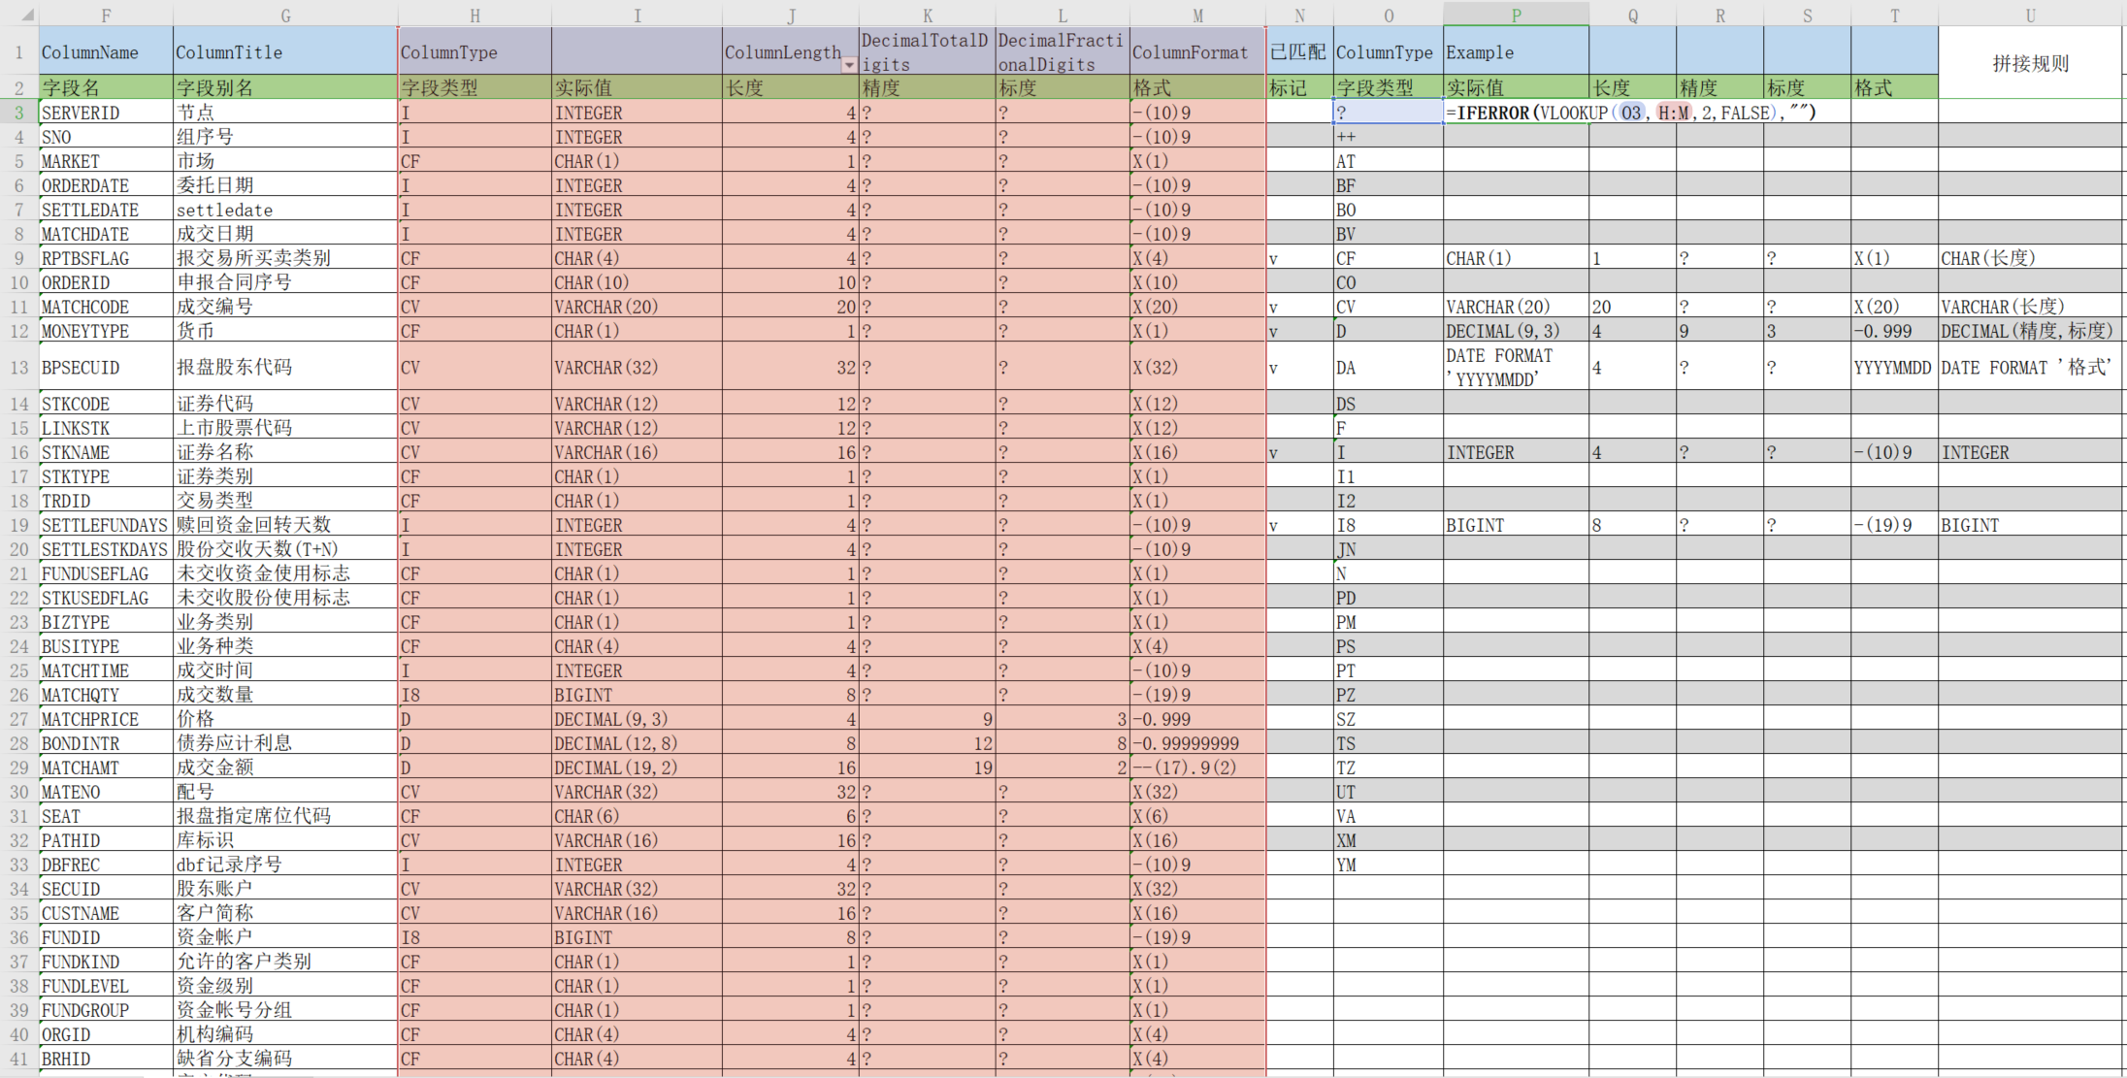Select column P header

[x=1516, y=15]
